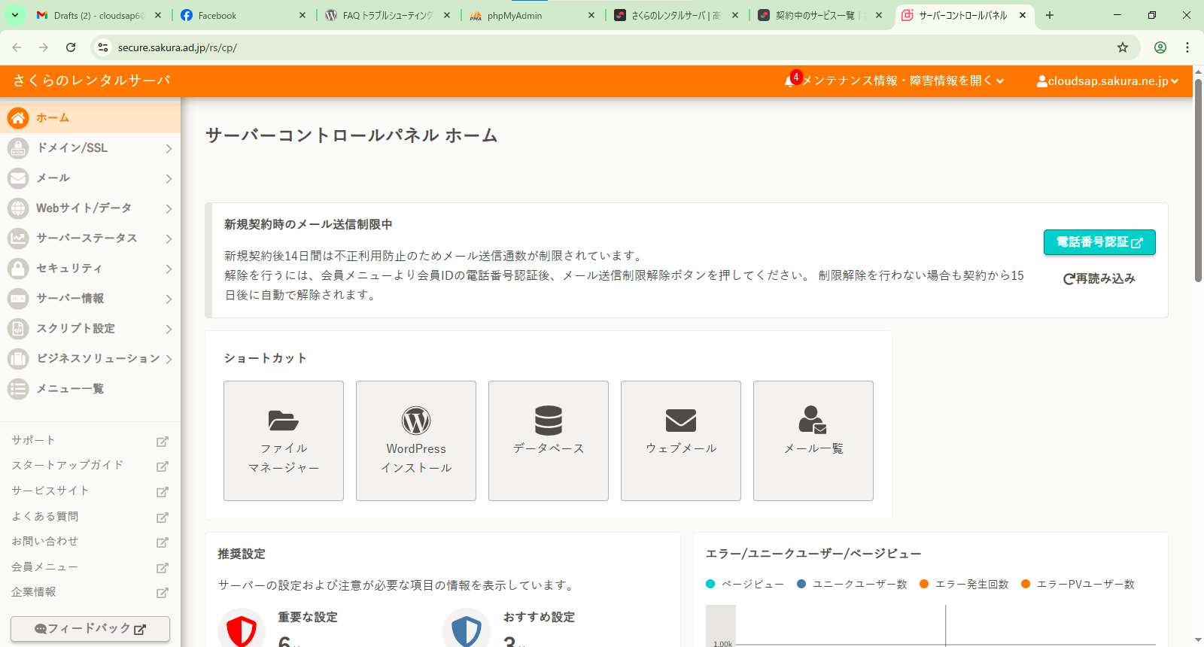Open the WordPress インストール shortcut card
Image resolution: width=1204 pixels, height=647 pixels.
[416, 441]
